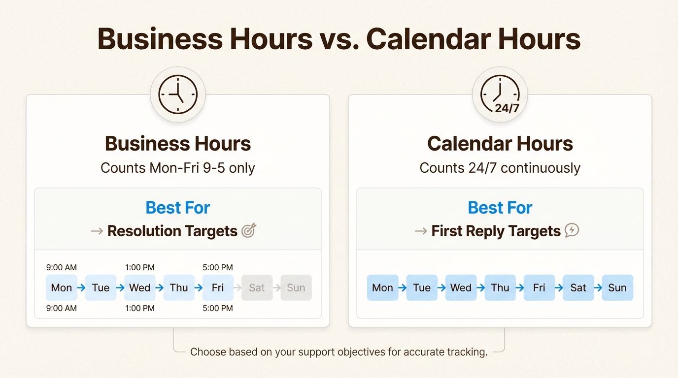Select Fri in the Business Hours timeline
The width and height of the screenshot is (678, 378).
click(218, 288)
